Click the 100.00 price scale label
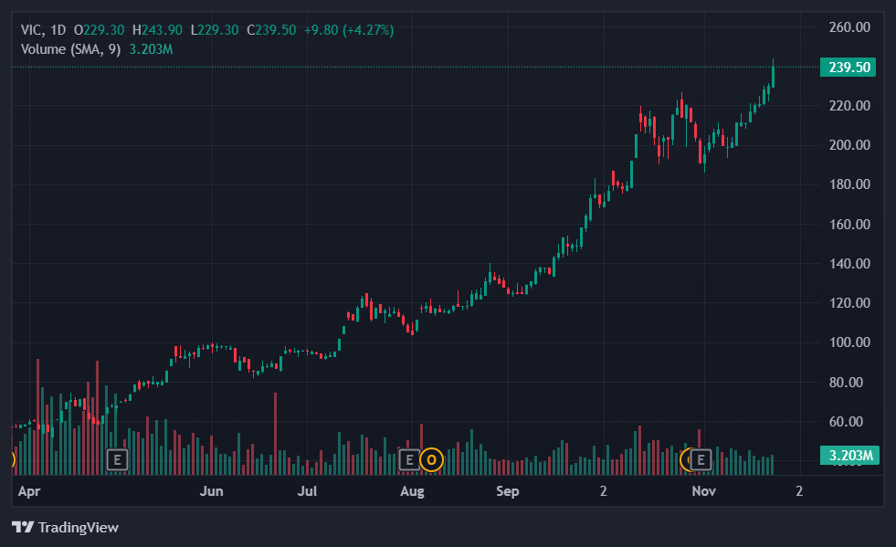This screenshot has height=547, width=896. (x=849, y=342)
